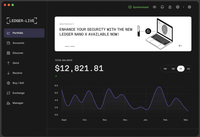Image resolution: width=200 pixels, height=137 pixels.
Task: Open Discover from the sidebar
Action: [24, 53]
